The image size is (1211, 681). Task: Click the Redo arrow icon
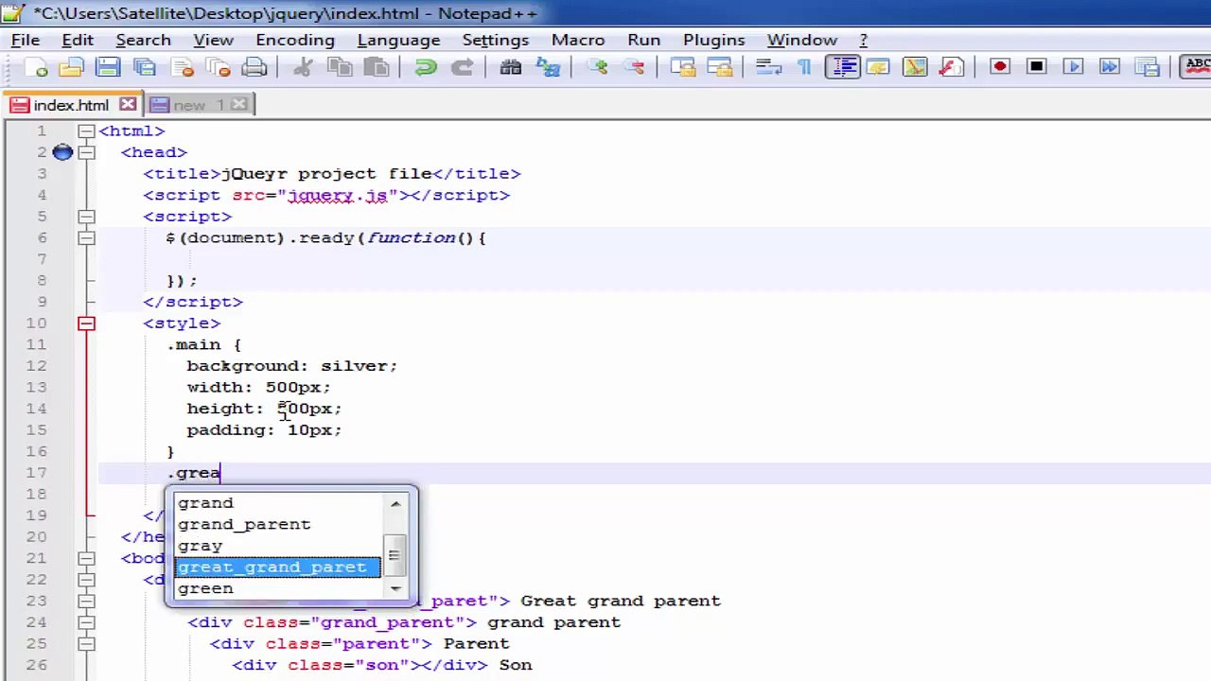(x=462, y=67)
